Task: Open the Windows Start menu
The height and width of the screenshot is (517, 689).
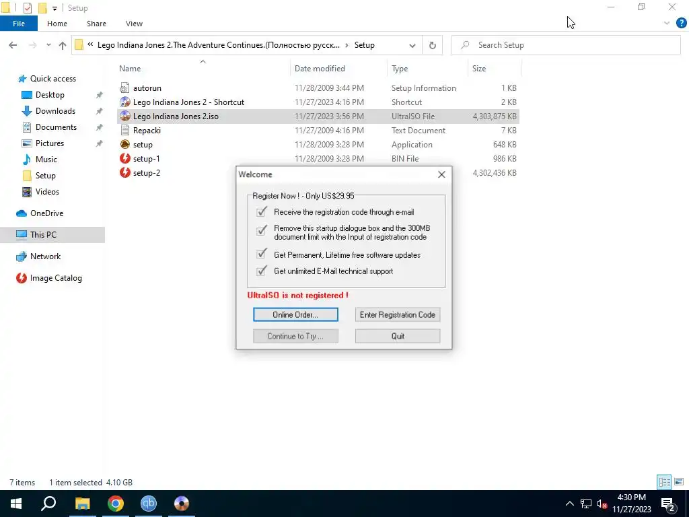Action: [x=16, y=504]
